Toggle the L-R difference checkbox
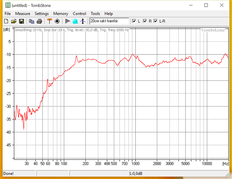This screenshot has width=232, height=179. click(x=156, y=21)
